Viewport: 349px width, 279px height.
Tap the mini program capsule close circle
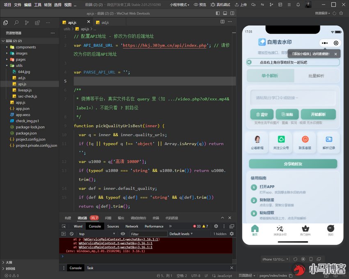(336, 43)
